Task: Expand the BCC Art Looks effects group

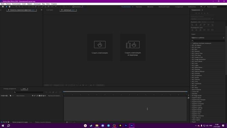Action: pos(191,47)
